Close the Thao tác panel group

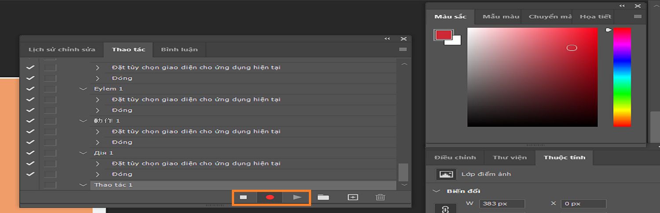[403, 39]
